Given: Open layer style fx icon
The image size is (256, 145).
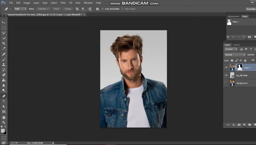Looking at the screenshot, I should pyautogui.click(x=234, y=125).
